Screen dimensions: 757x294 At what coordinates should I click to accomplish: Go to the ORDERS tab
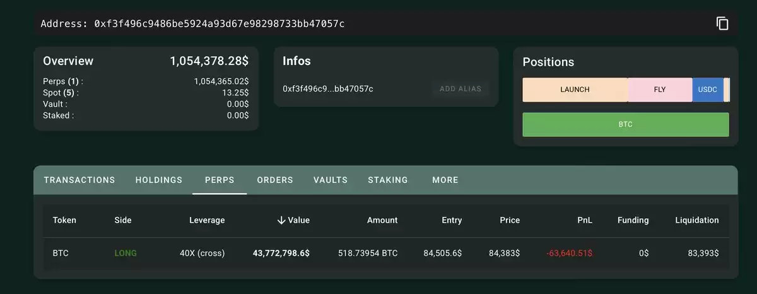(x=275, y=180)
